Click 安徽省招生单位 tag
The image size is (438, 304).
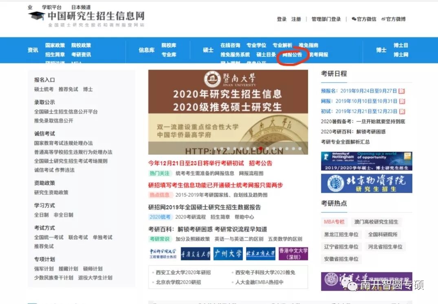click(341, 259)
